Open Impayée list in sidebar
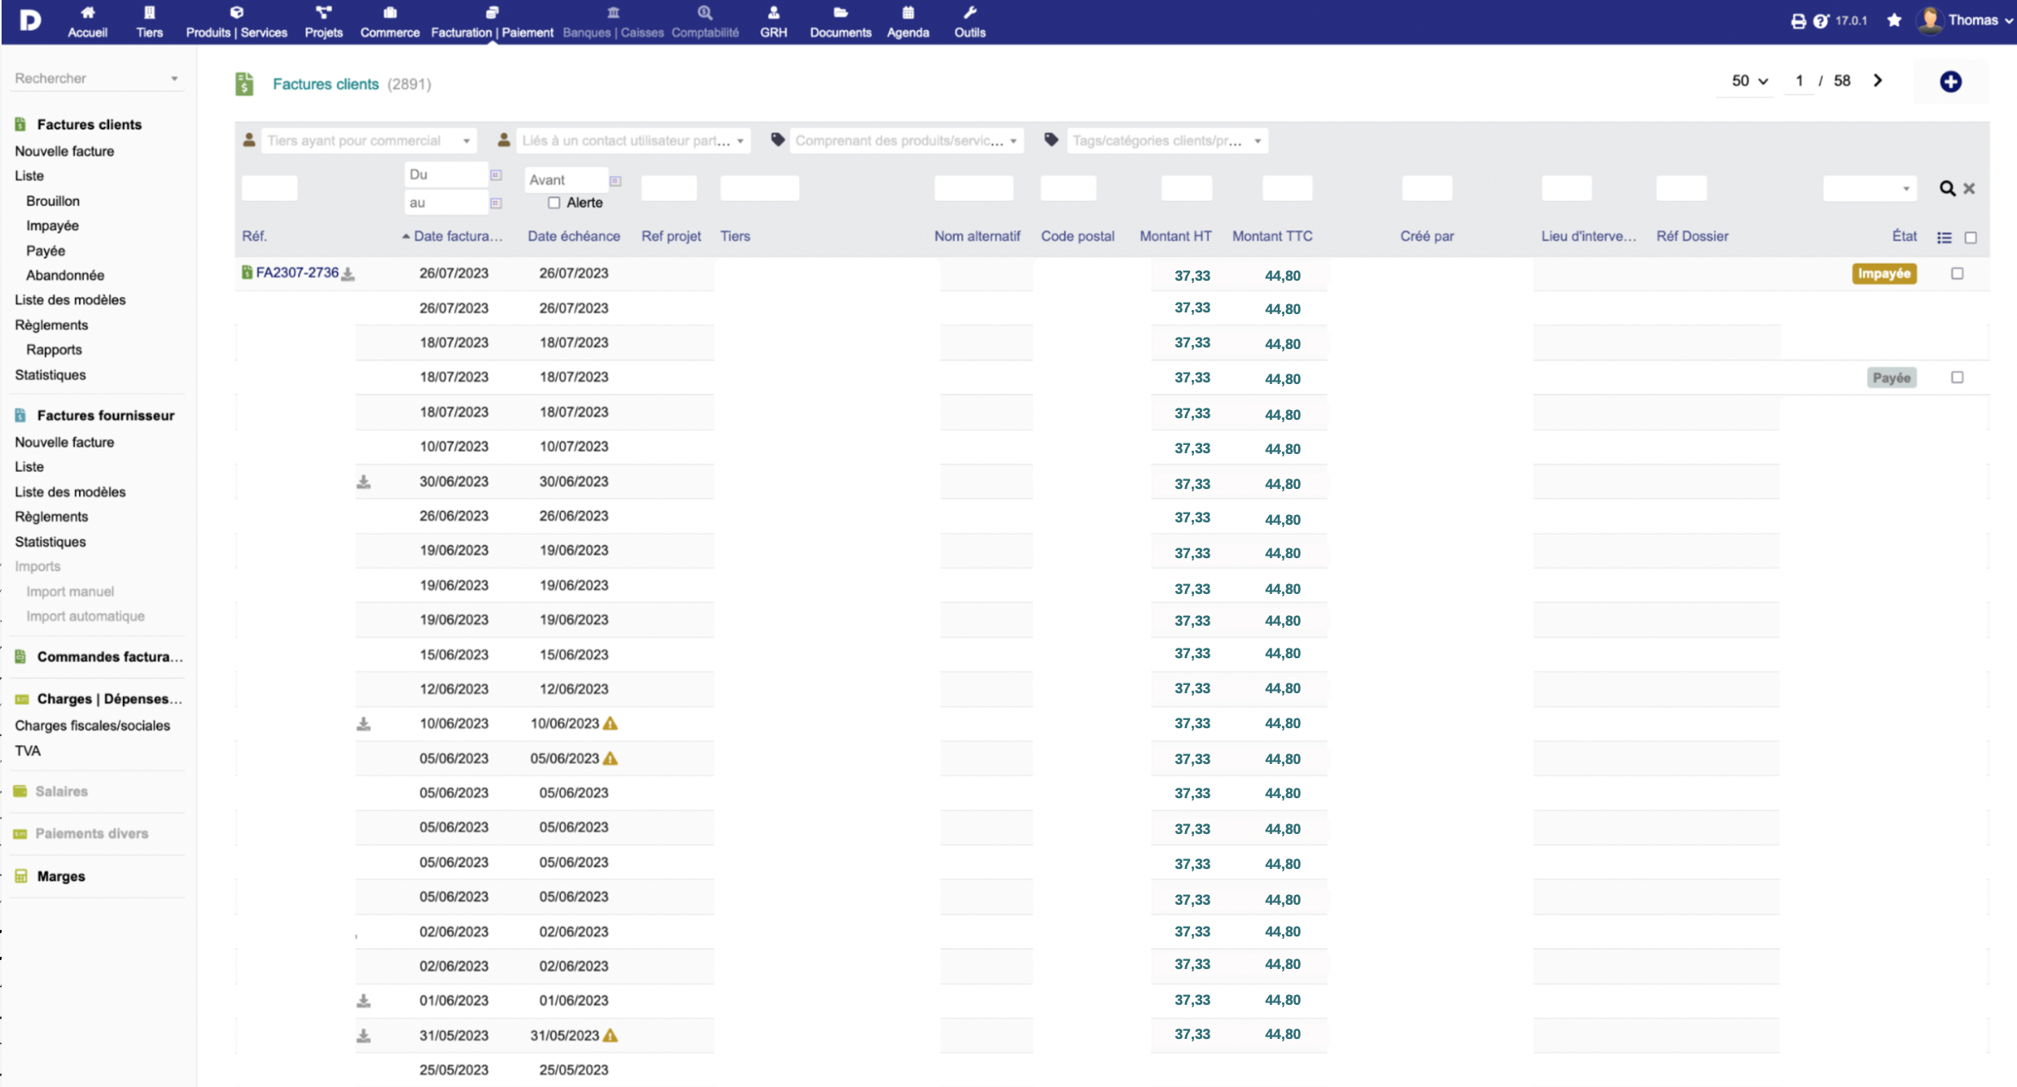2017x1087 pixels. (x=52, y=225)
